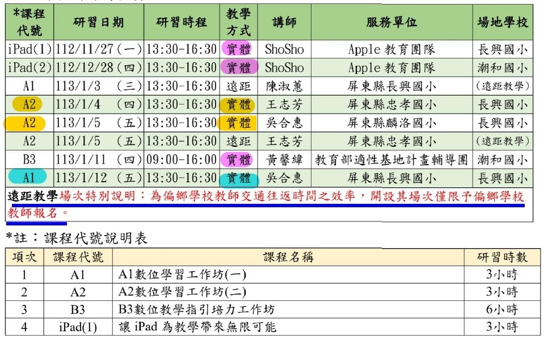Click 潮和國小 venue in the iPad(2) row

503,68
